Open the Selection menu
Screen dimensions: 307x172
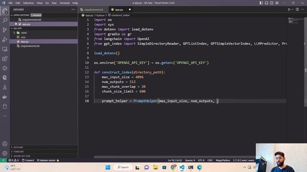[28, 3]
